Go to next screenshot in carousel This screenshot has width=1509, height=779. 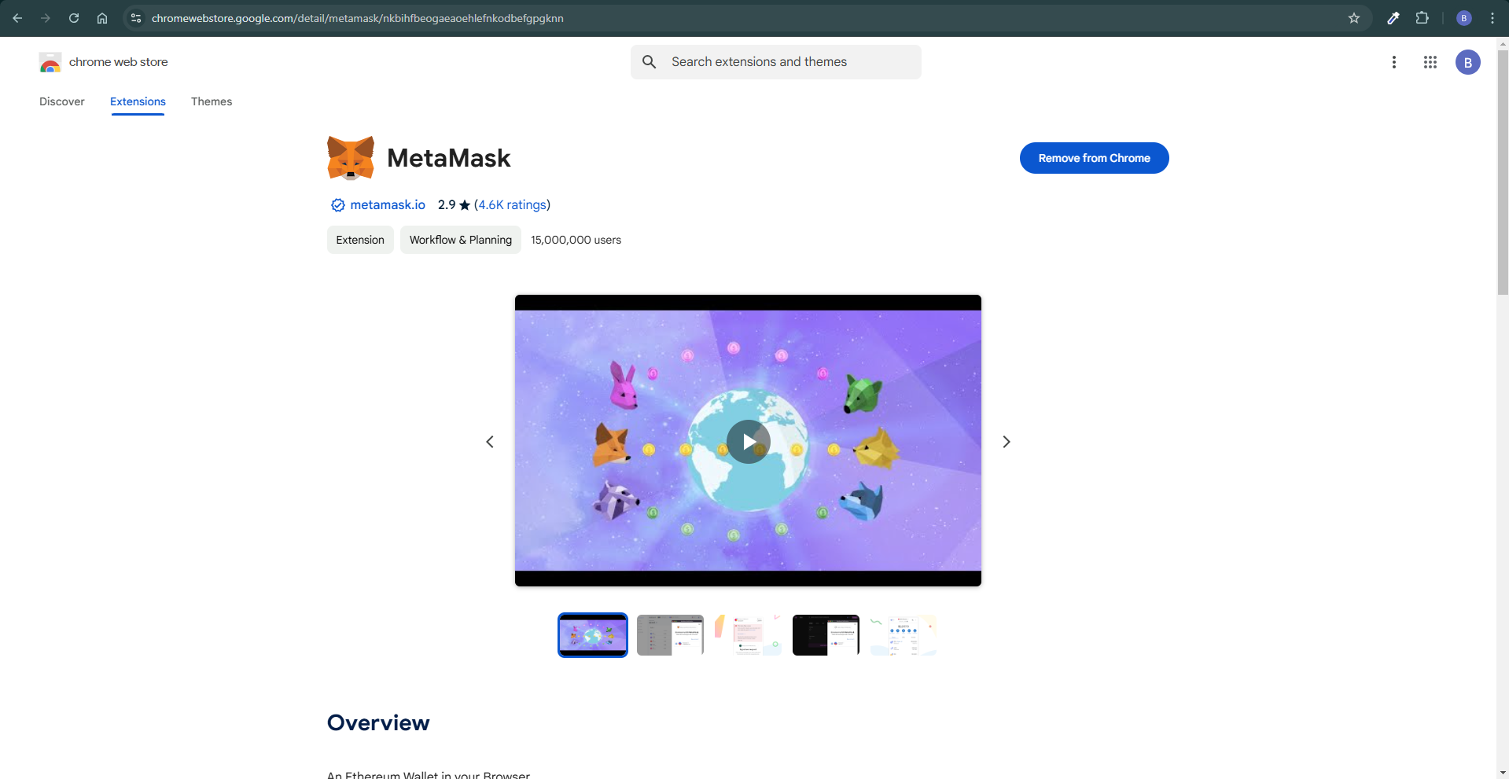(1006, 442)
